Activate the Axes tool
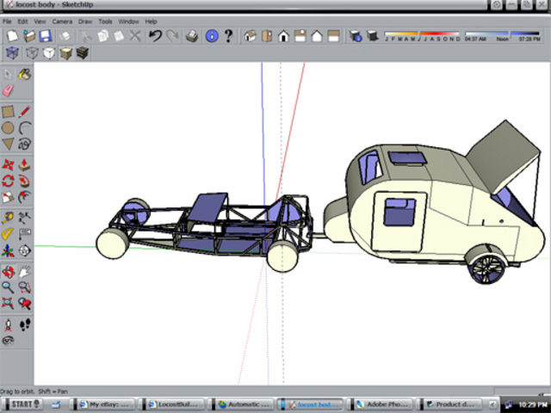Image resolution: width=551 pixels, height=413 pixels. click(8, 250)
